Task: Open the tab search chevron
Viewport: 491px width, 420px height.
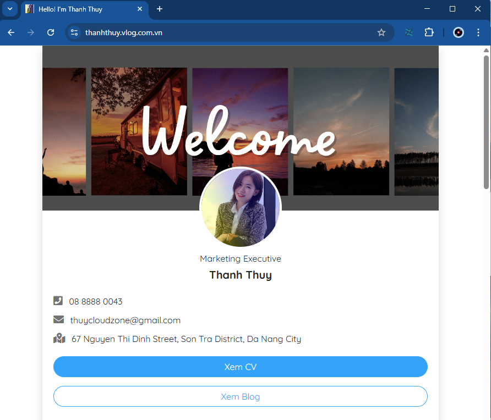Action: click(9, 9)
